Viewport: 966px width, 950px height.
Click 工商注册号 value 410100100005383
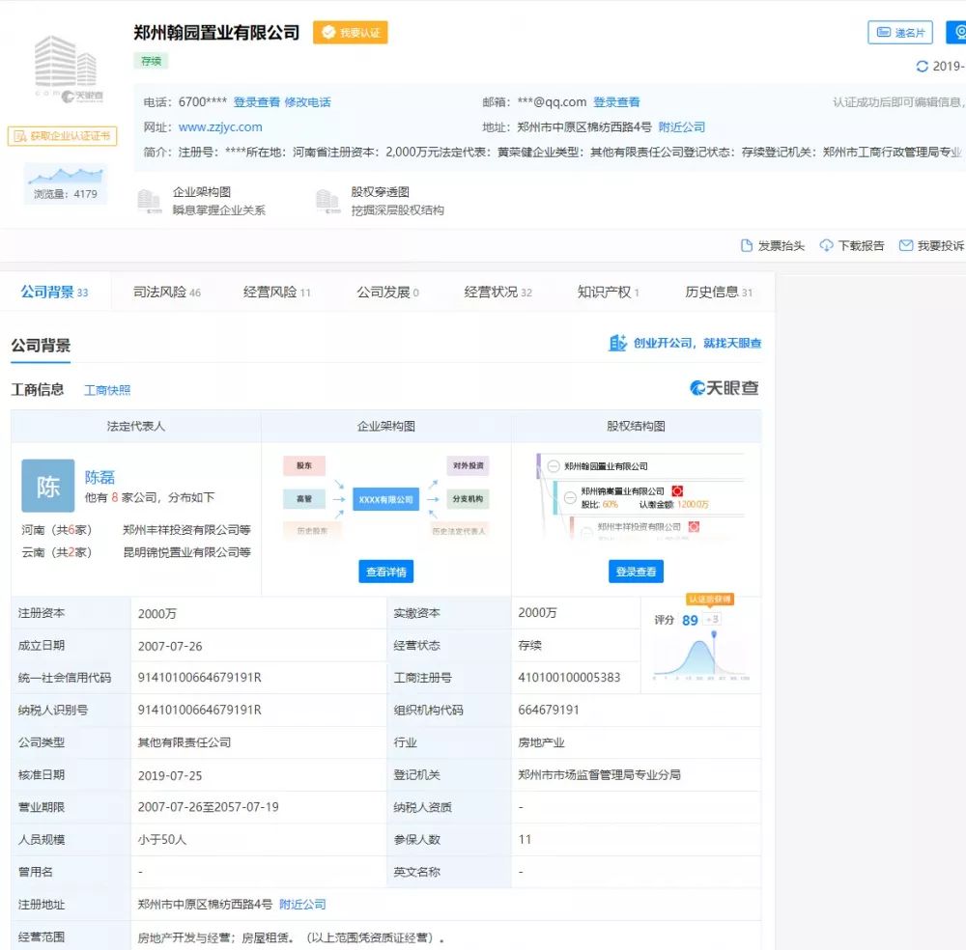point(569,678)
